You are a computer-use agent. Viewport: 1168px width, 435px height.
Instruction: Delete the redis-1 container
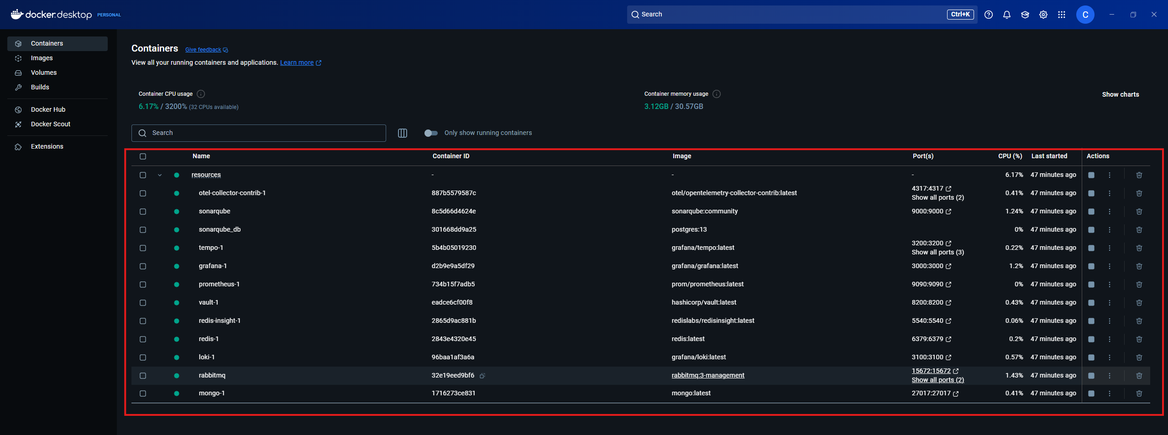(1139, 339)
